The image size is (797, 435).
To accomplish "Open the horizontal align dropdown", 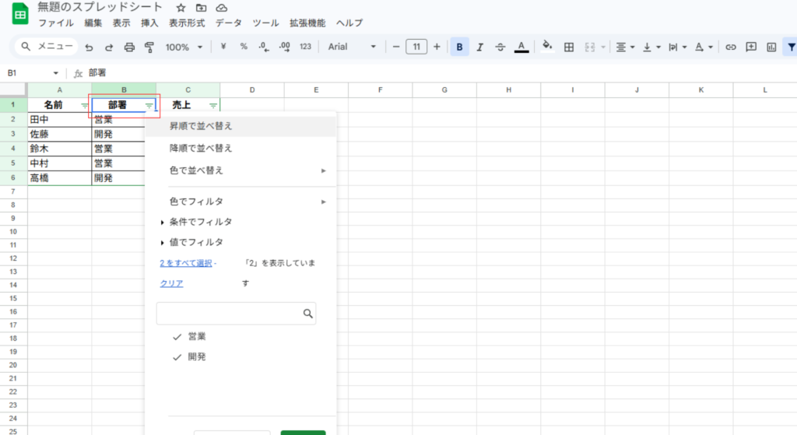I will pyautogui.click(x=625, y=47).
